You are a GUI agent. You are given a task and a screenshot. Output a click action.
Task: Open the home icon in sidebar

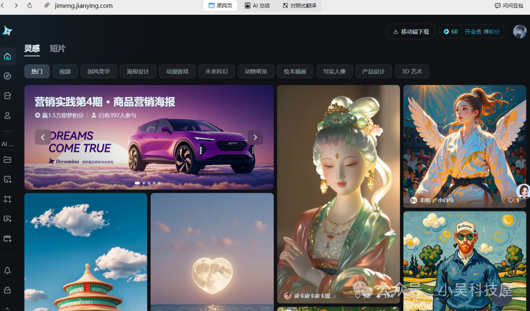point(7,56)
